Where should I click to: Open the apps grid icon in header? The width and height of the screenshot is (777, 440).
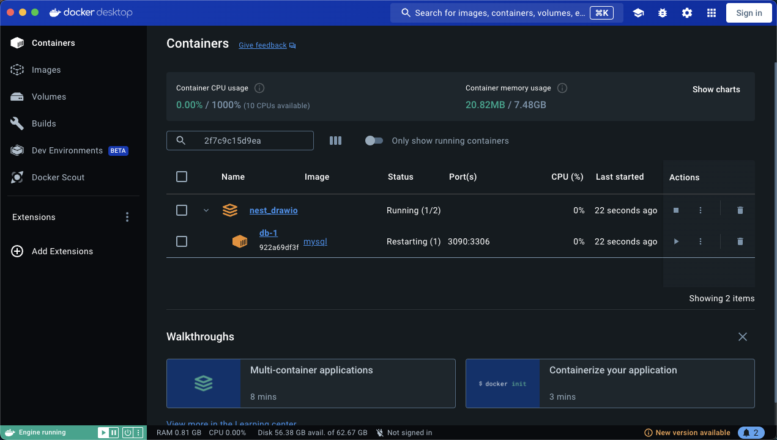tap(711, 13)
